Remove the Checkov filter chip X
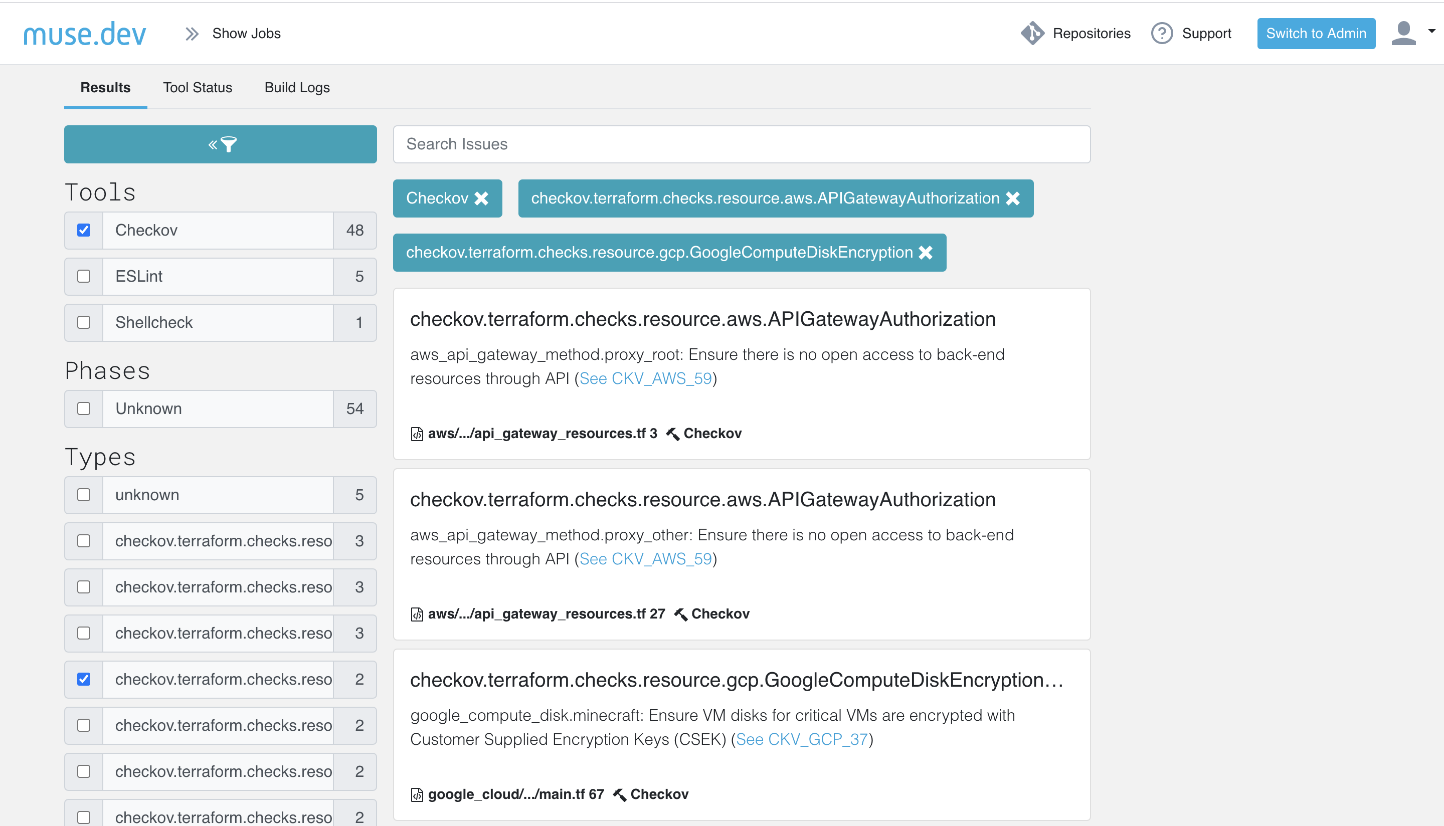This screenshot has width=1444, height=826. (481, 198)
